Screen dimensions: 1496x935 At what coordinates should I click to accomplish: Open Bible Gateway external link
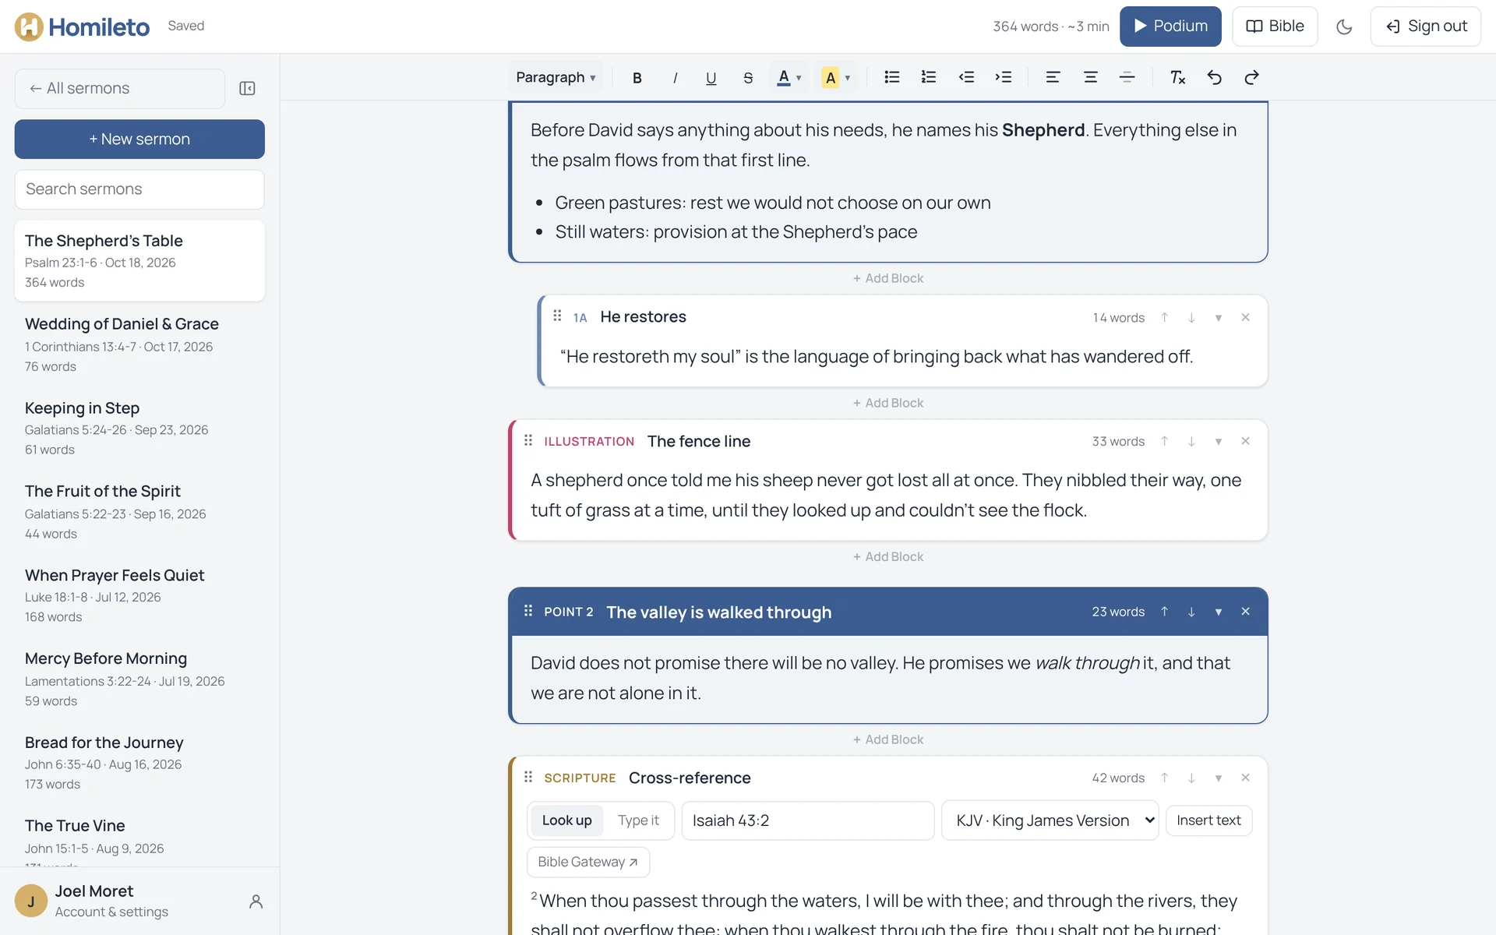tap(588, 862)
